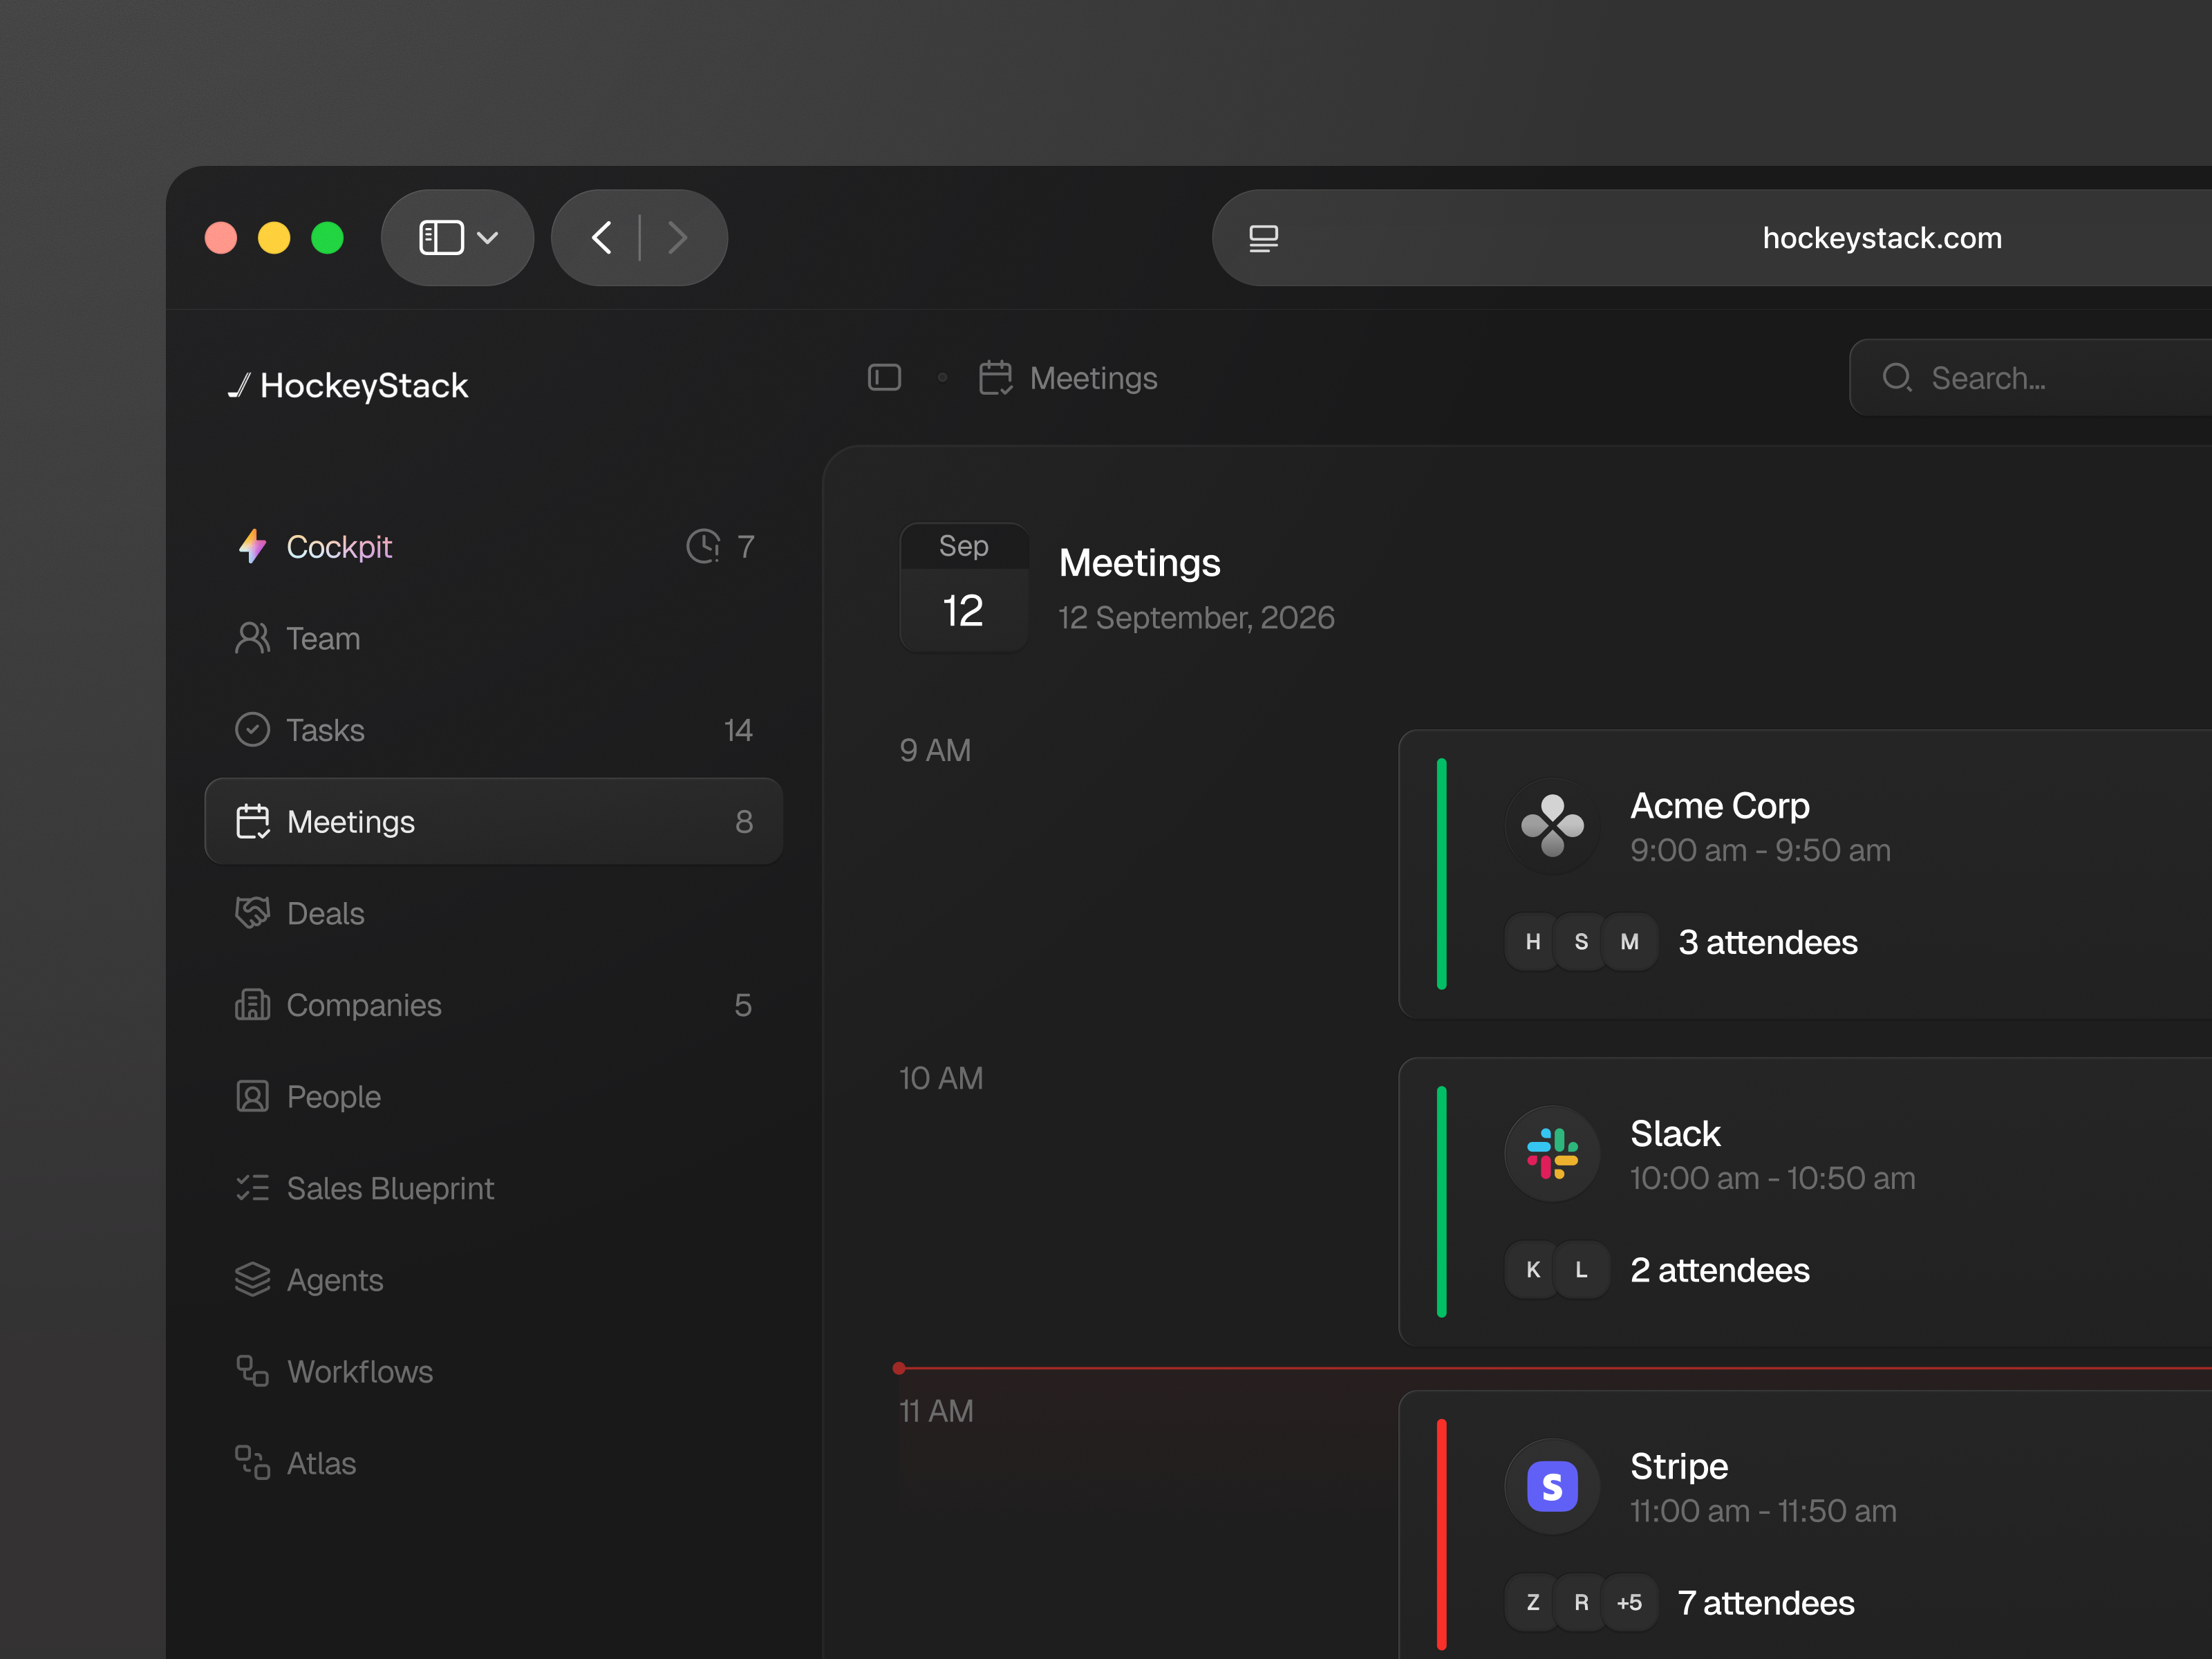The image size is (2212, 1659).
Task: Click the Sep 12 date badge
Action: click(x=964, y=587)
